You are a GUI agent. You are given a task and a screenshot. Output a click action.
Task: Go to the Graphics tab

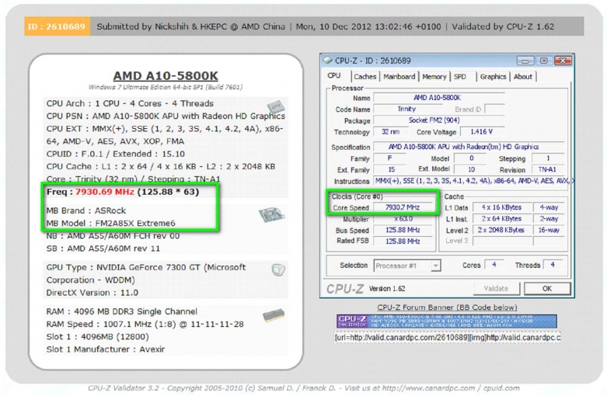pos(493,77)
